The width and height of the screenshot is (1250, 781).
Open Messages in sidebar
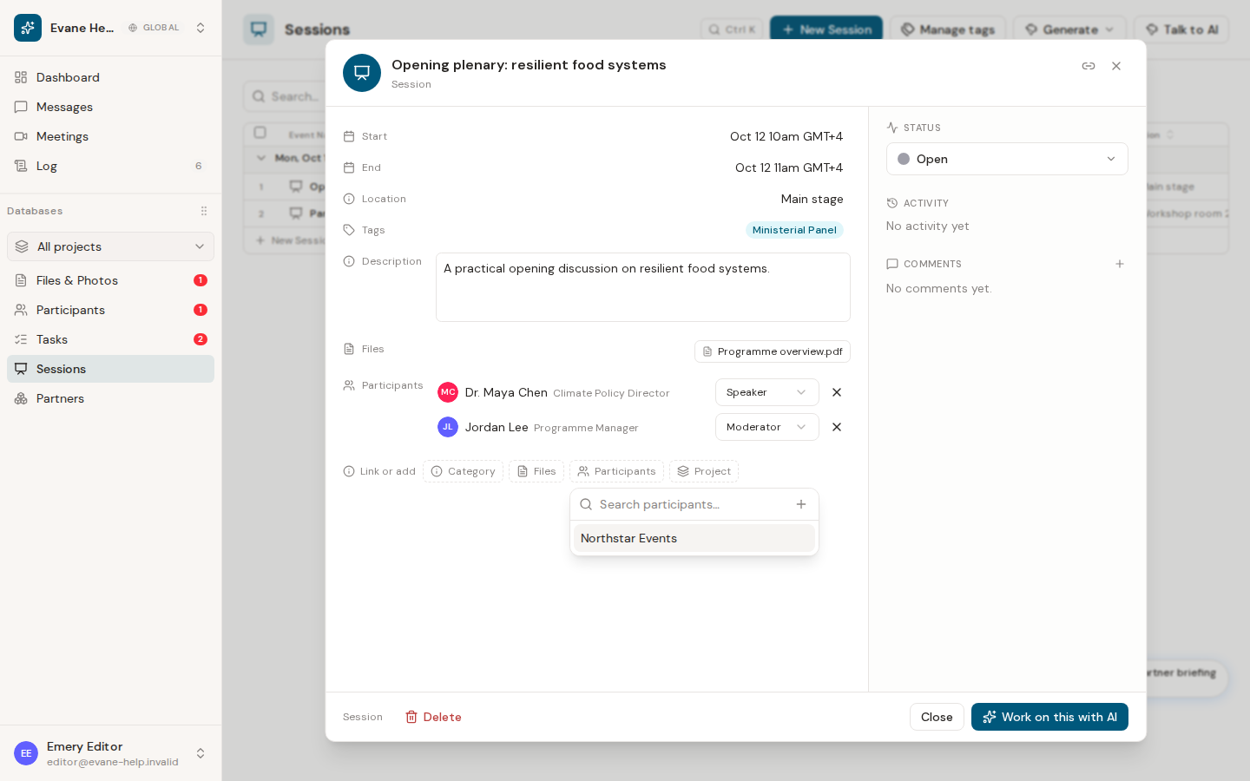(111, 107)
